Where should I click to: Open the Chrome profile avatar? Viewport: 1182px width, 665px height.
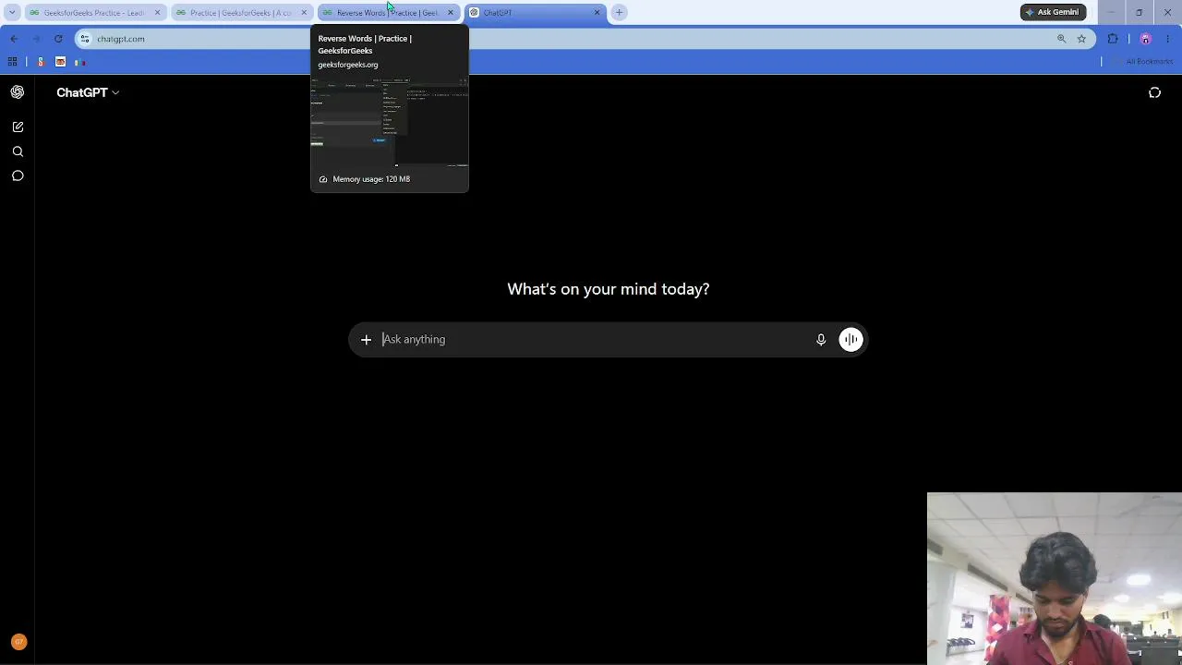point(1146,39)
